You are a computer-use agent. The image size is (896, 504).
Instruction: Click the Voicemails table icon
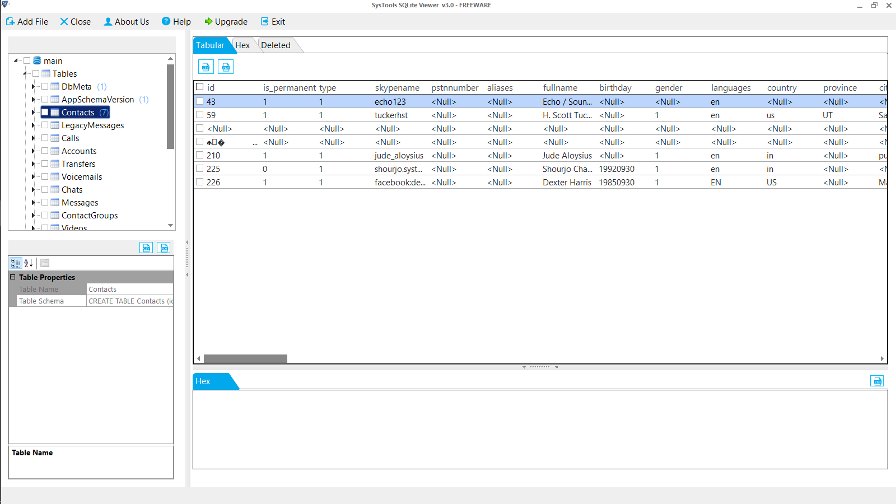[55, 176]
